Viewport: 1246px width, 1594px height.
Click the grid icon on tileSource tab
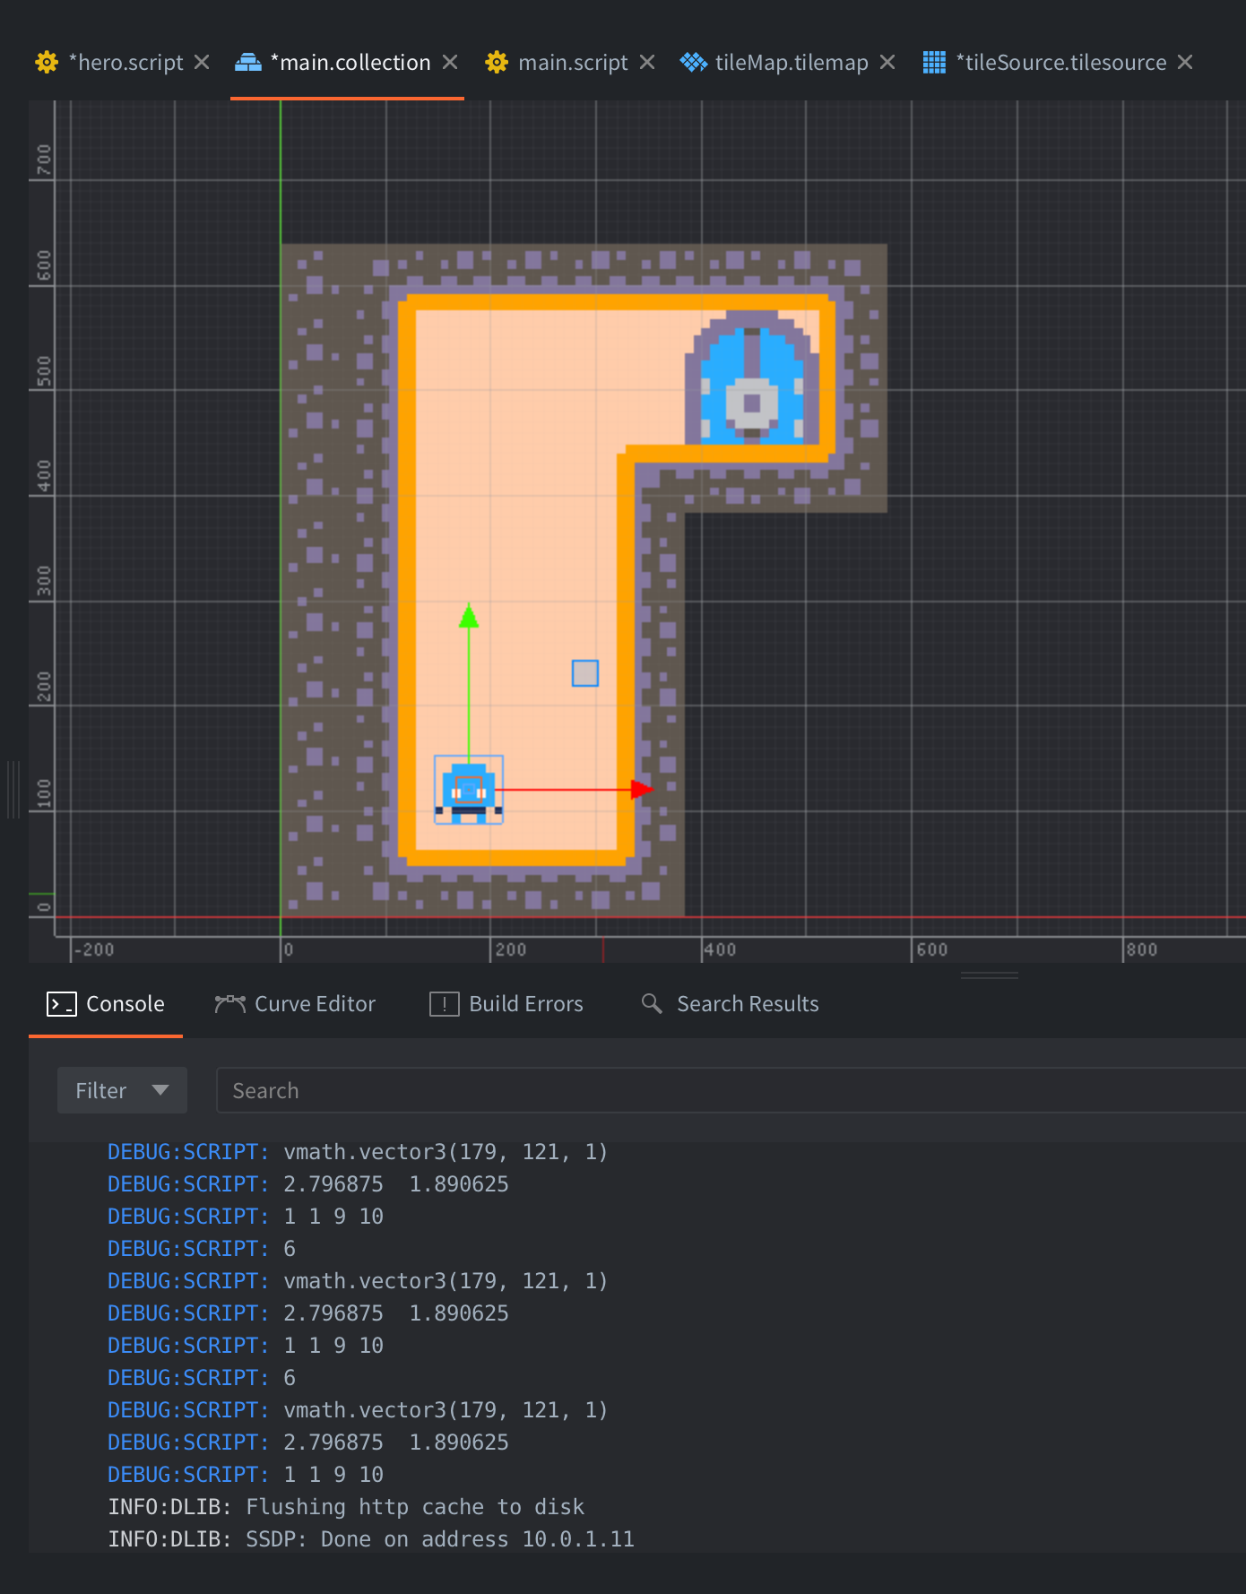click(934, 63)
